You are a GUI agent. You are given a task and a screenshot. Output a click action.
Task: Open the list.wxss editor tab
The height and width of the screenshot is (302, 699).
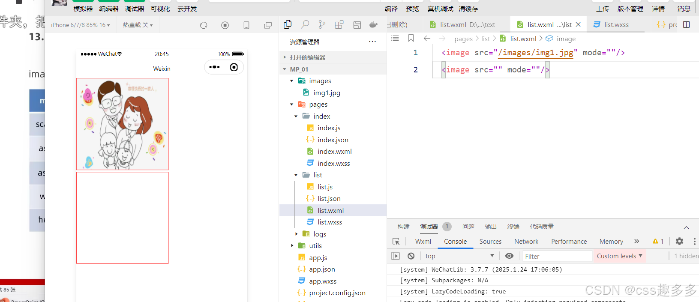coord(616,25)
